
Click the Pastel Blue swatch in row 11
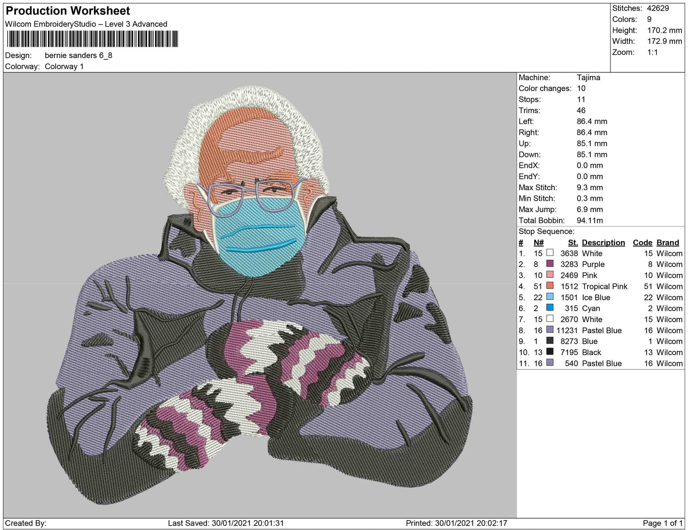coord(550,362)
